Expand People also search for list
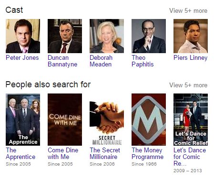The width and height of the screenshot is (214, 177). click(x=188, y=85)
